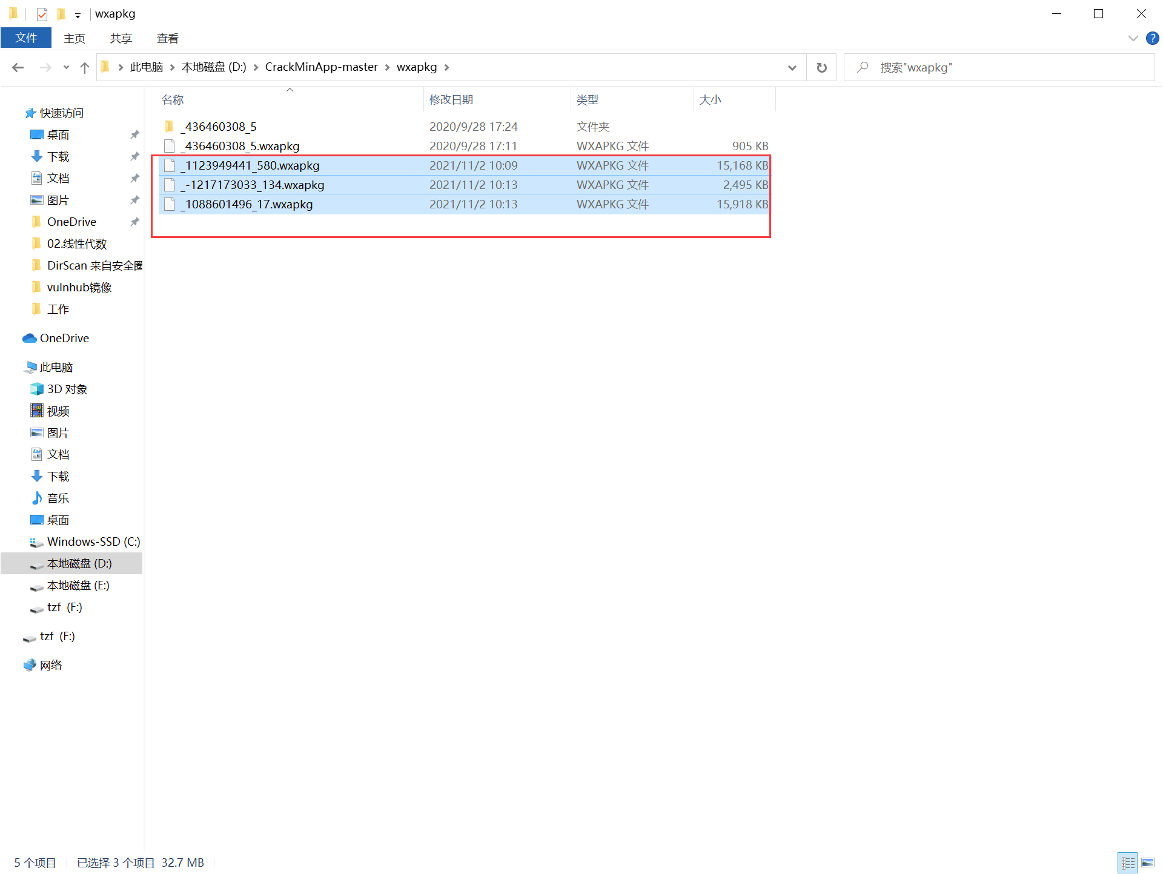Viewport: 1163px width, 874px height.
Task: Open the 共享 ribbon tab
Action: 121,38
